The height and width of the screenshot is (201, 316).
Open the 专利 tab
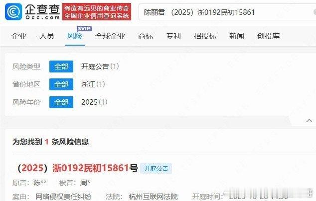173,36
